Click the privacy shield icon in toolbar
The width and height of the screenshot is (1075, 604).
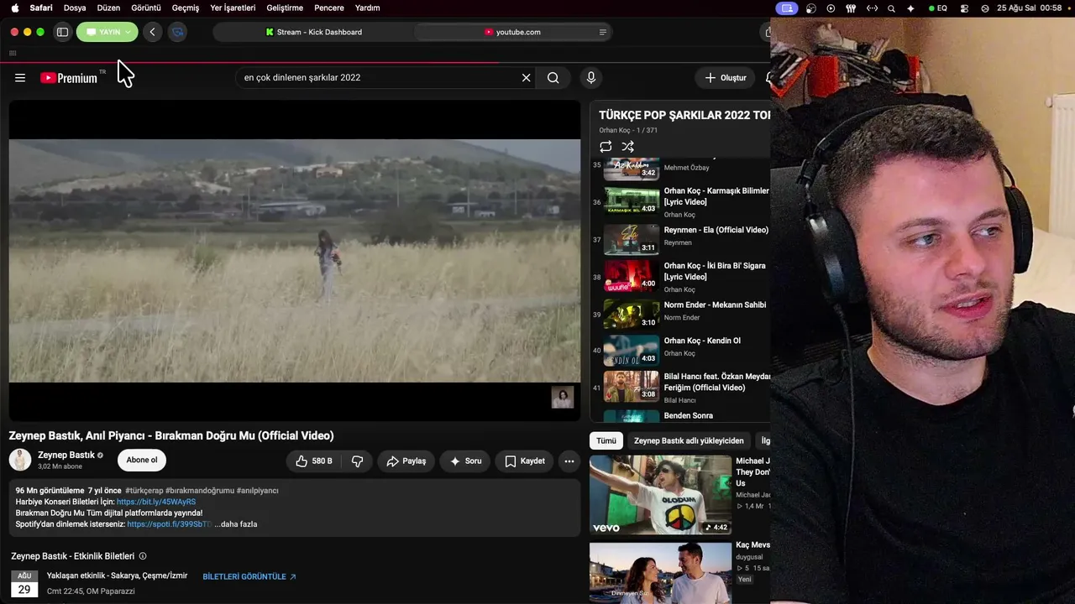(177, 32)
